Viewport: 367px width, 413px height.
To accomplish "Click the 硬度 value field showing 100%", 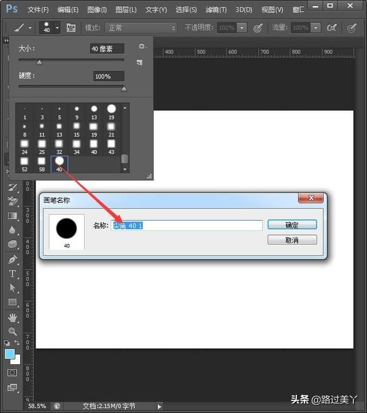I will [108, 76].
